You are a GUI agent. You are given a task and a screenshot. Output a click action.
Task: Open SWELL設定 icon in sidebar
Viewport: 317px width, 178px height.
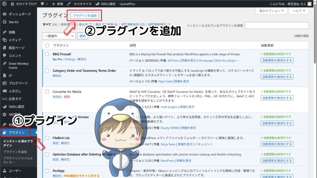4,107
